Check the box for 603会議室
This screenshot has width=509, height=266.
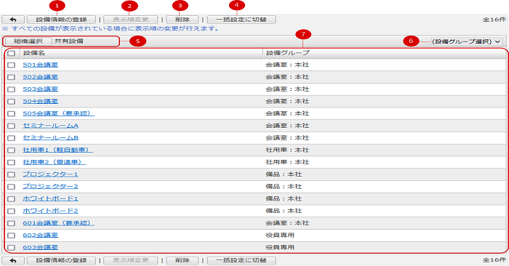click(x=12, y=248)
